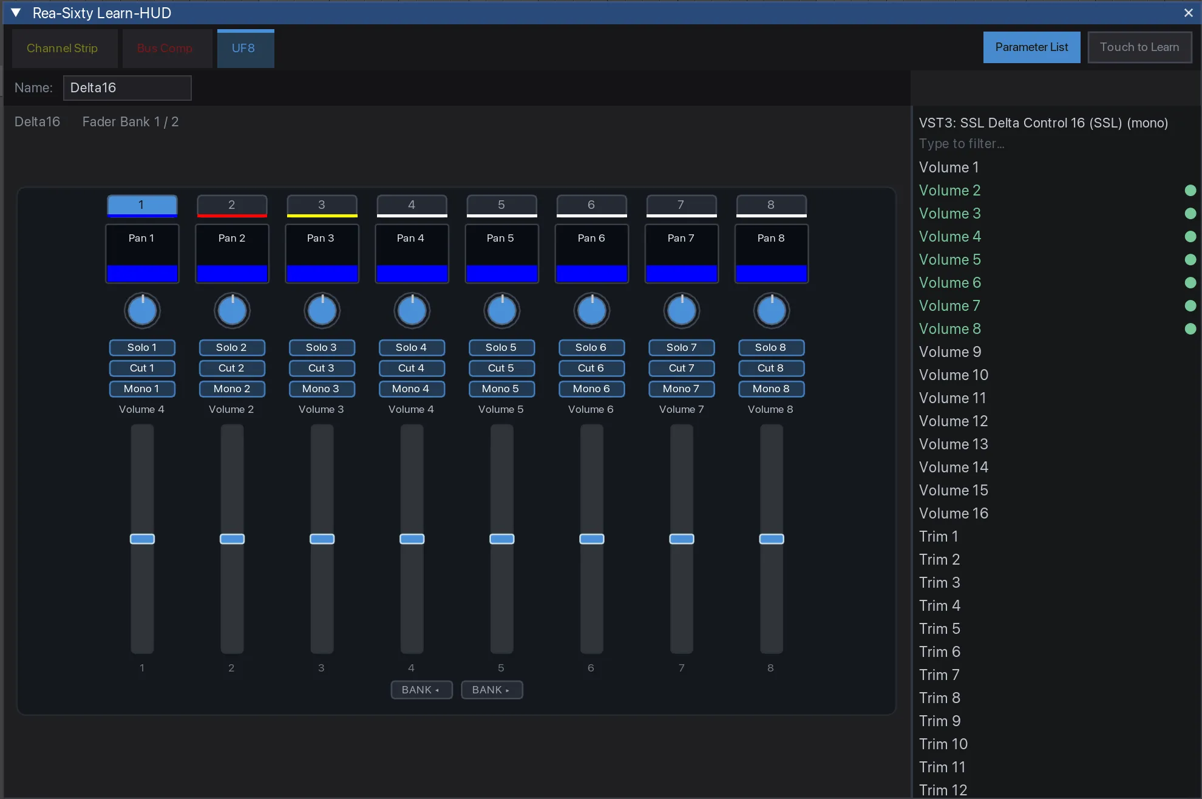Toggle Mono 3 button

coord(322,389)
